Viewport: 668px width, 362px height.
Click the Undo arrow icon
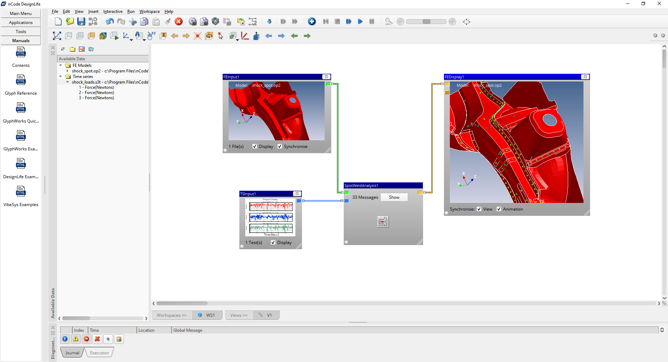(110, 22)
